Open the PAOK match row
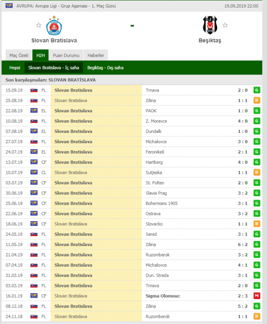 click(x=132, y=111)
